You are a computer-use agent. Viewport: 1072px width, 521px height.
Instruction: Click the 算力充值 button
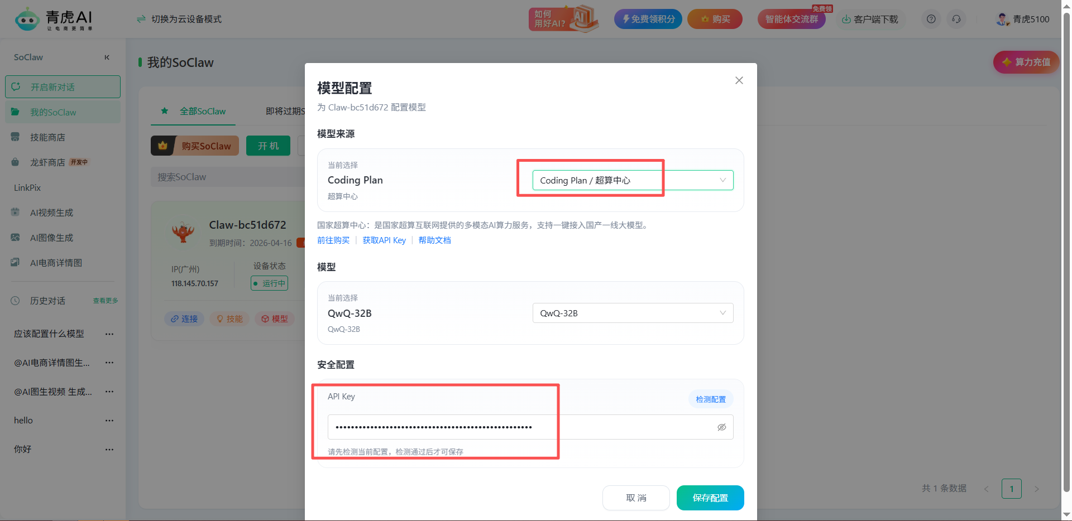tap(1026, 62)
